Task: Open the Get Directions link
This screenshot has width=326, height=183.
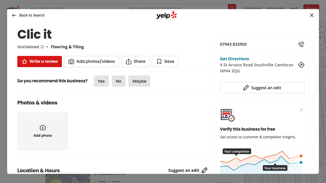Action: point(234,59)
